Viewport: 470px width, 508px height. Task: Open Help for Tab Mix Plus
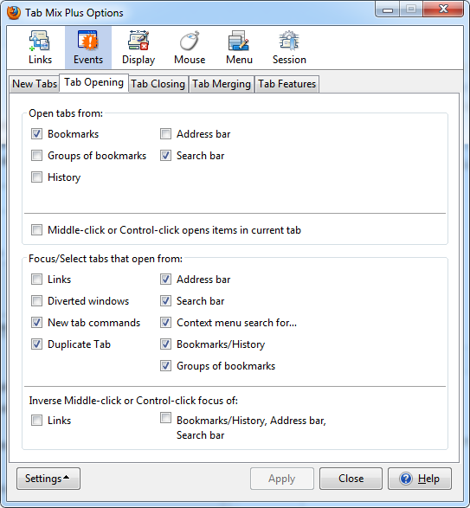[420, 479]
